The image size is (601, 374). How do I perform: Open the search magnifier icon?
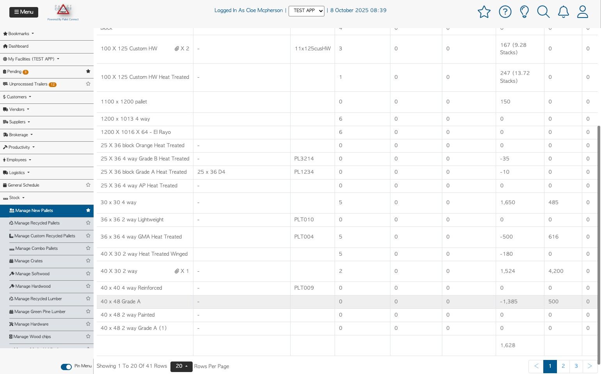point(543,12)
